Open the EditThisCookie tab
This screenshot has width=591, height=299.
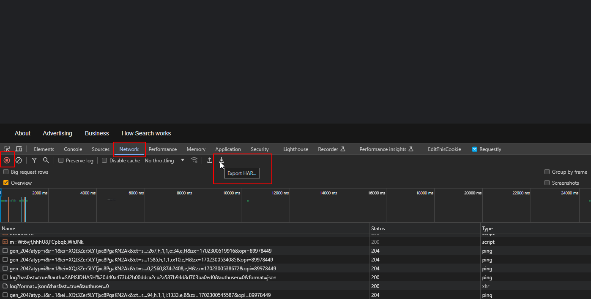444,149
